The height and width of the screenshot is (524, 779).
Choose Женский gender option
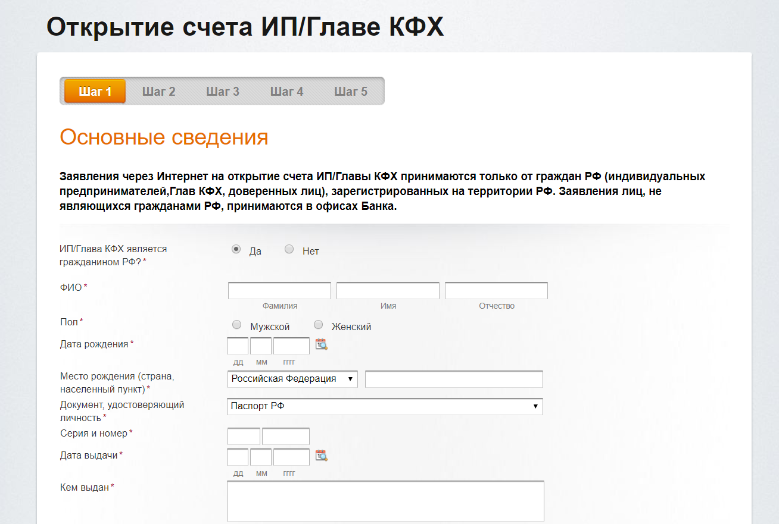pos(319,325)
